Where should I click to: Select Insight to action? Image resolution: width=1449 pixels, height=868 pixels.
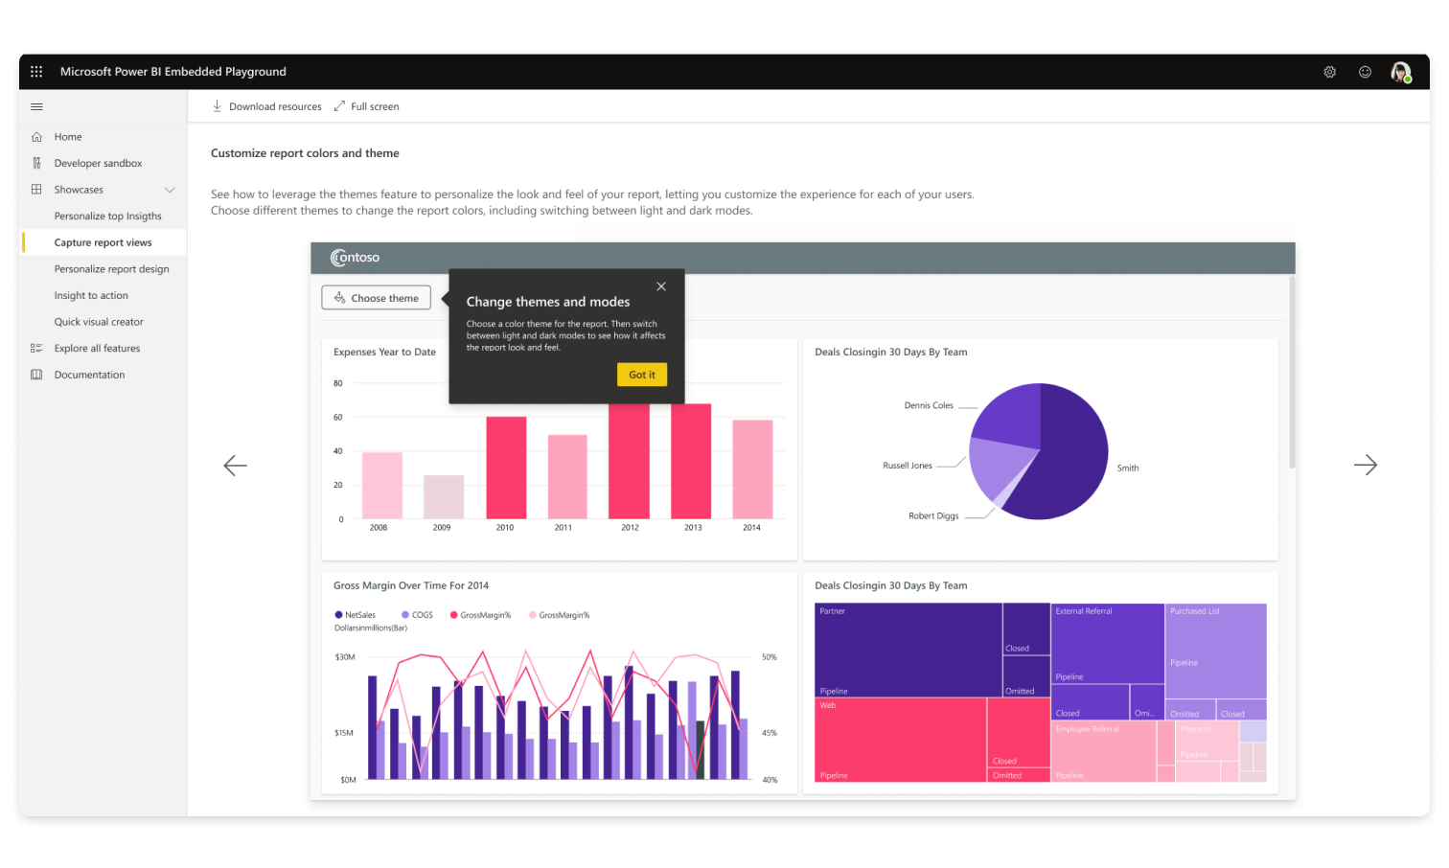tap(91, 296)
